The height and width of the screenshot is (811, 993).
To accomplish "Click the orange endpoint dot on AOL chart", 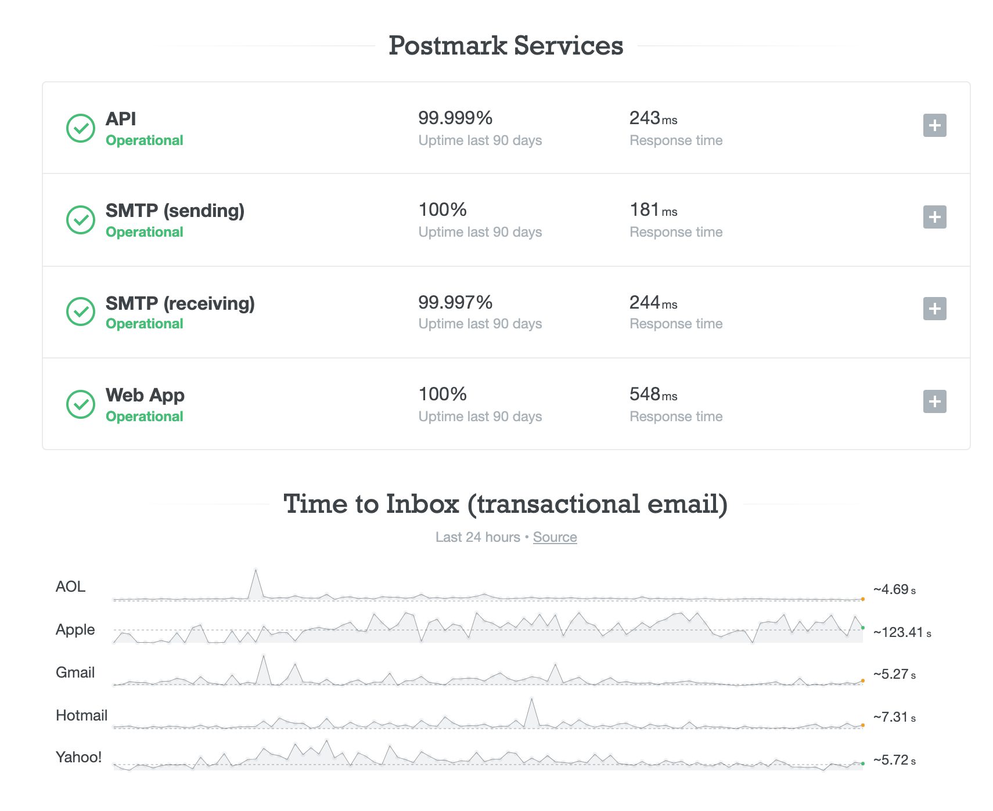I will click(x=863, y=599).
